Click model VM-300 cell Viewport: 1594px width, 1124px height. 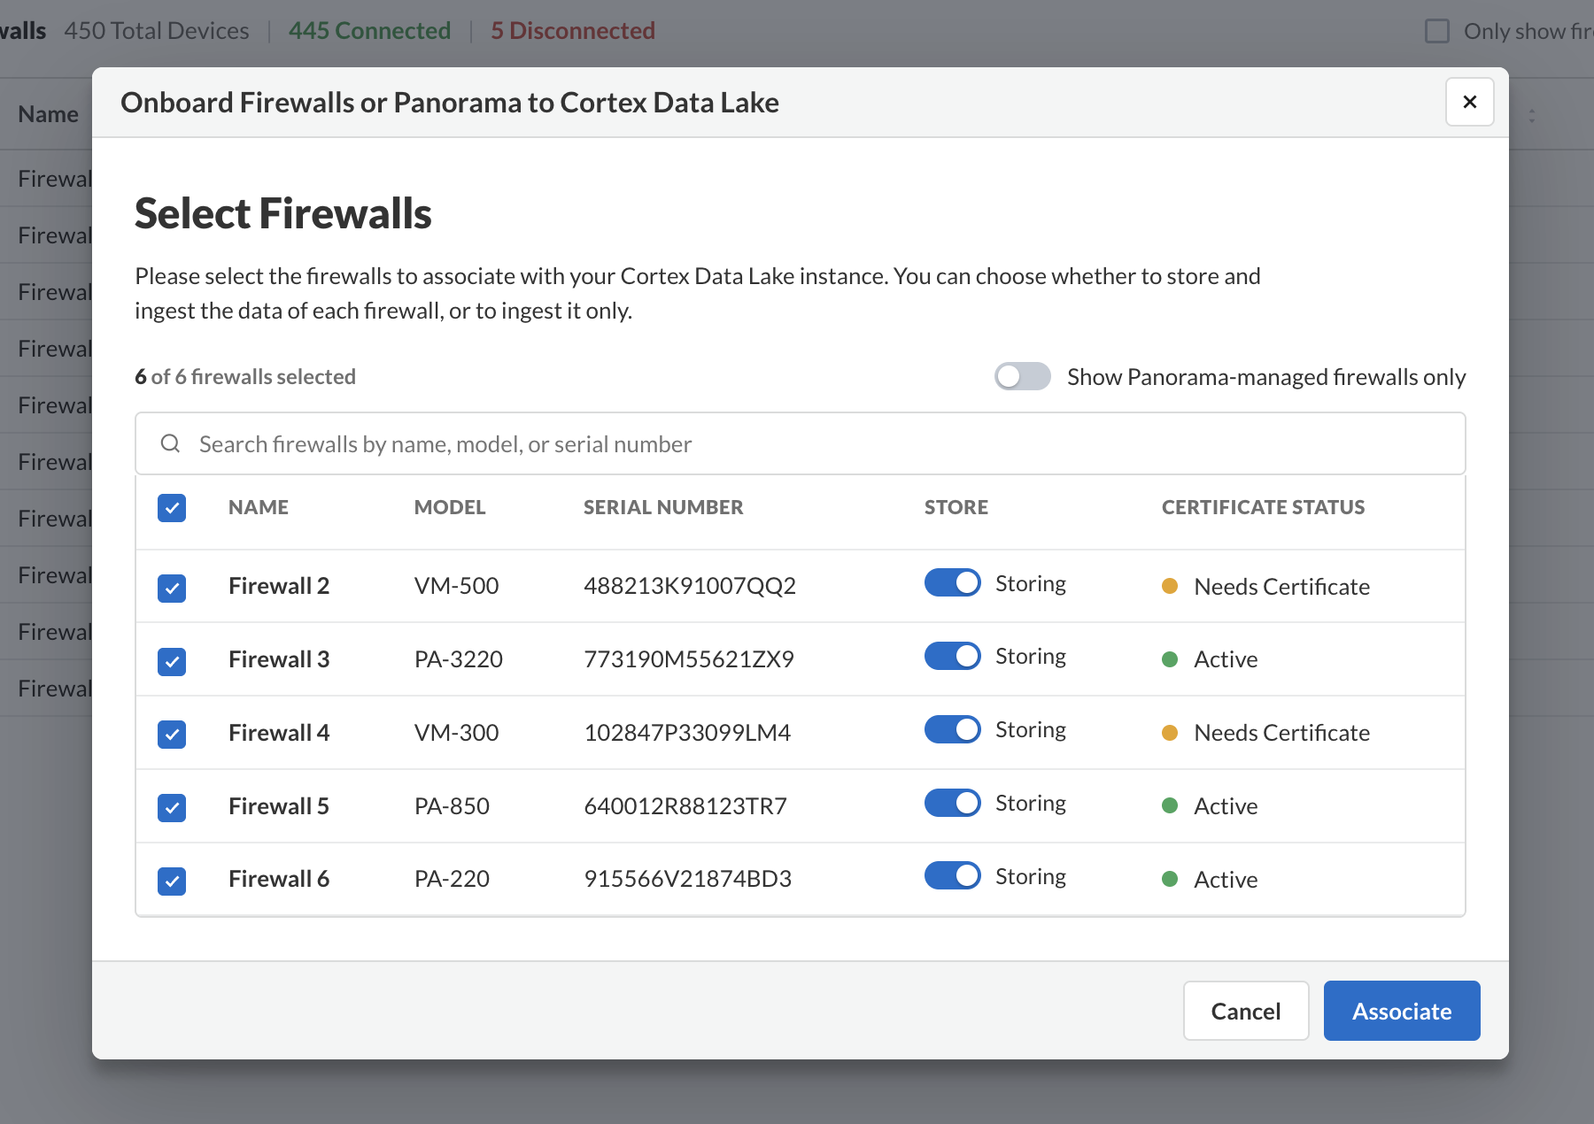point(457,733)
